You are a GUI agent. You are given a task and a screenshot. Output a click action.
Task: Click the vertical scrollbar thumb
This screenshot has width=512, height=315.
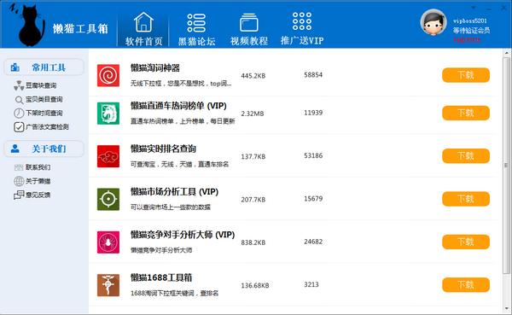506,166
